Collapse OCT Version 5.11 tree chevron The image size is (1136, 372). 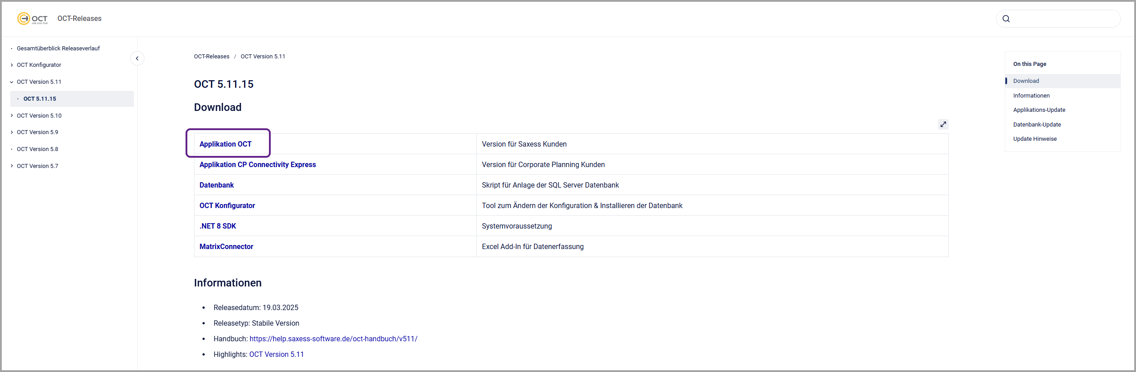(x=12, y=82)
